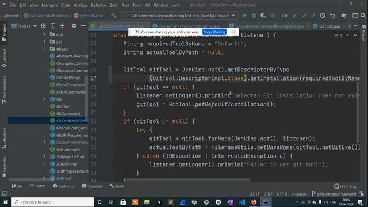
Task: Open Search Everywhere magnifier icon
Action: tap(363, 16)
